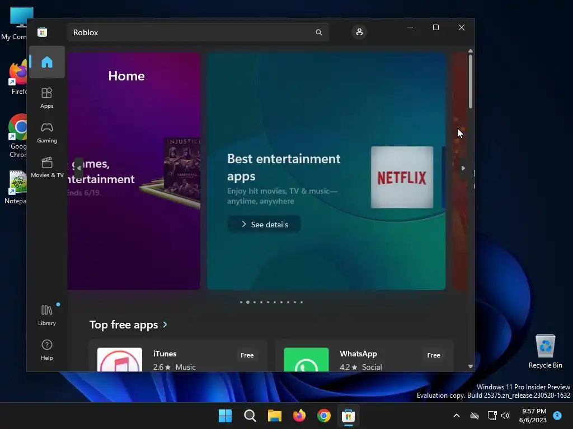The height and width of the screenshot is (429, 573).
Task: Open the Library in sidebar
Action: click(47, 315)
